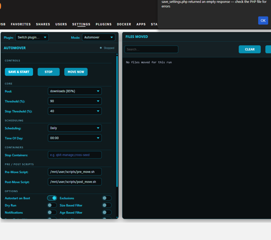Click the Stopped status indicator

pos(107,48)
